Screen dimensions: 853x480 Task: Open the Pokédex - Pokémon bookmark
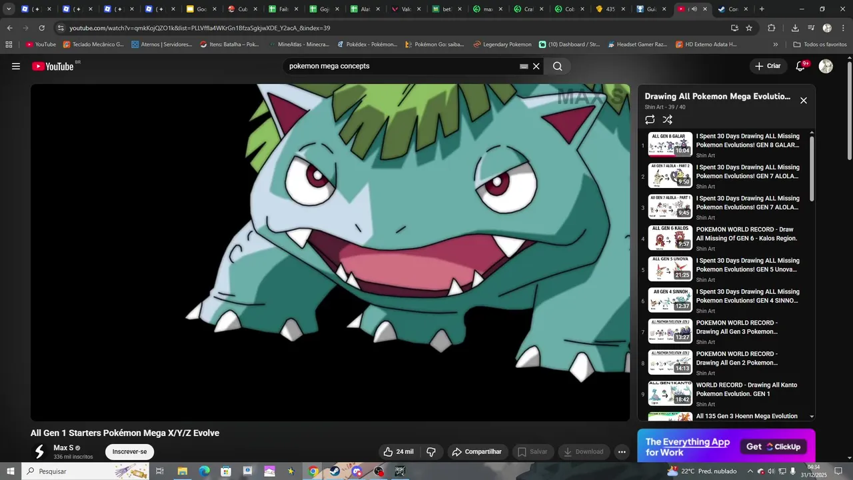tap(367, 45)
